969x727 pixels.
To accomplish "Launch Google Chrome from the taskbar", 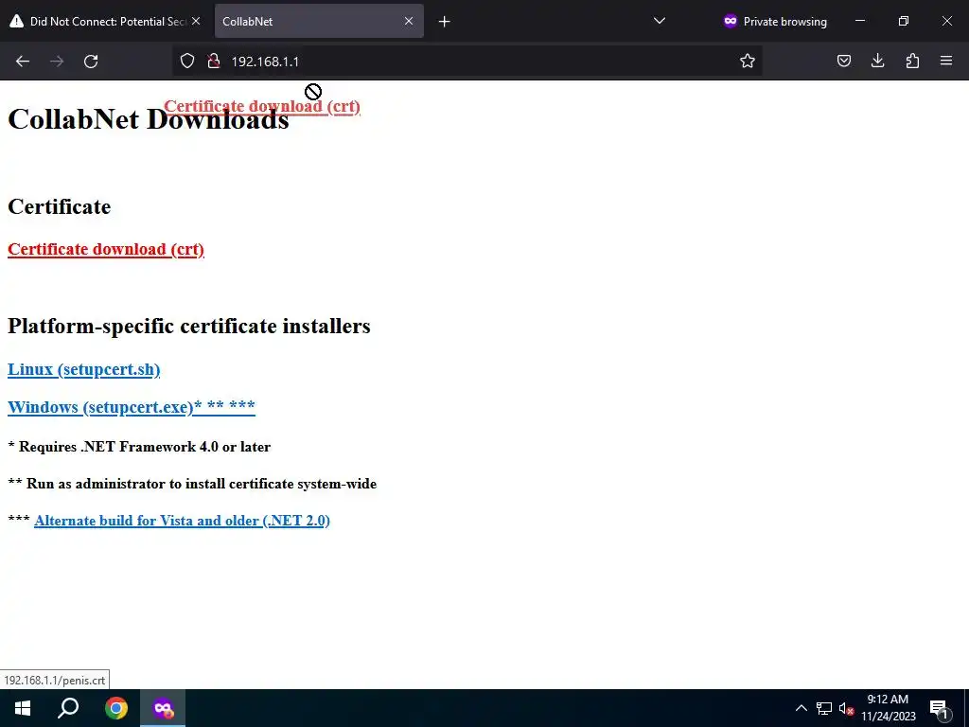I will [115, 708].
